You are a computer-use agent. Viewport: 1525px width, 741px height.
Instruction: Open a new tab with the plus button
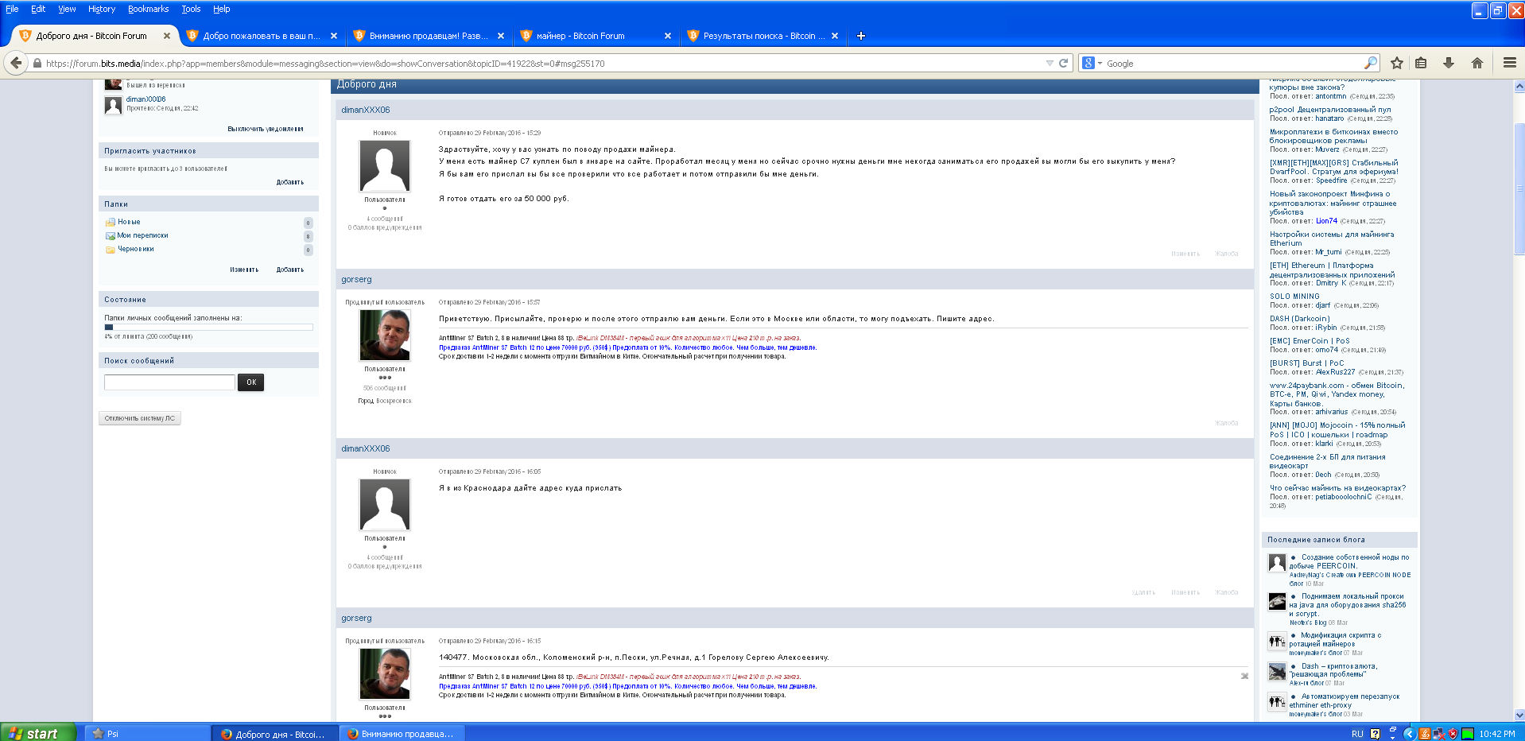point(860,36)
